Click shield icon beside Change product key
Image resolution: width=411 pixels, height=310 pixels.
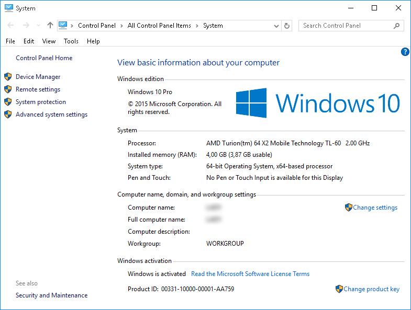(339, 289)
